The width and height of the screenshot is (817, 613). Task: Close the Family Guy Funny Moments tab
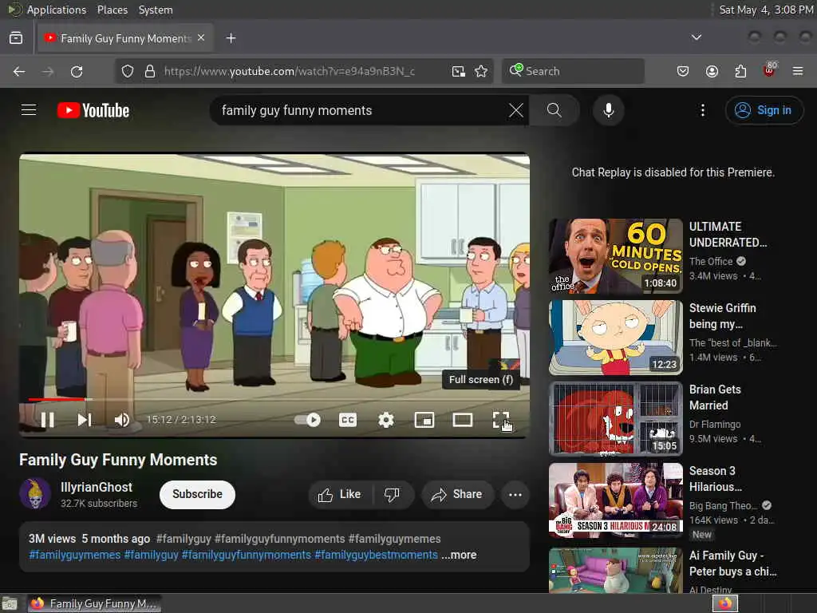(201, 38)
